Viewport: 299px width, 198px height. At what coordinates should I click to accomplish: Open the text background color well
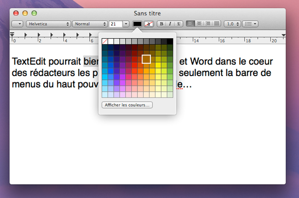click(149, 24)
